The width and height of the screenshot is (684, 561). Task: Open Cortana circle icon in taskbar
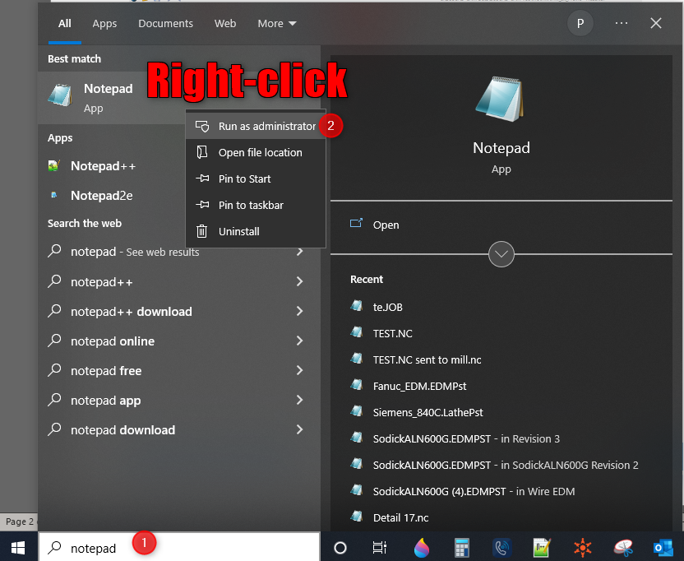[340, 548]
